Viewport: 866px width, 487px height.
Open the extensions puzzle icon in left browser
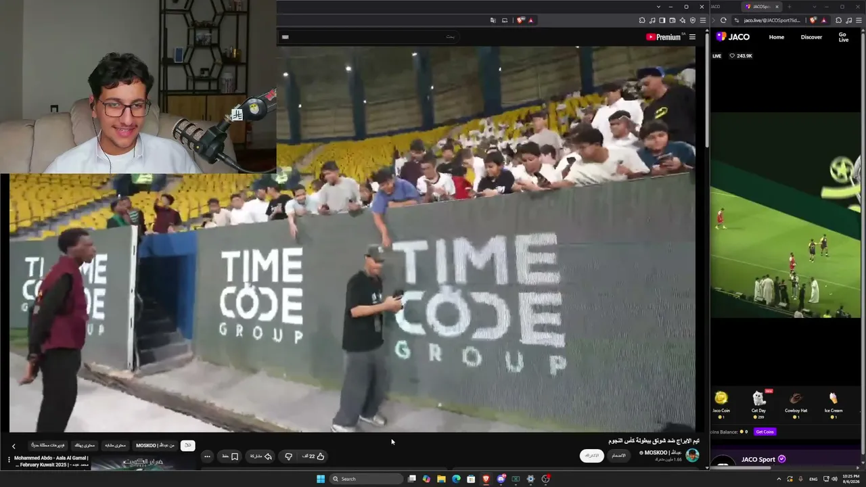click(641, 20)
